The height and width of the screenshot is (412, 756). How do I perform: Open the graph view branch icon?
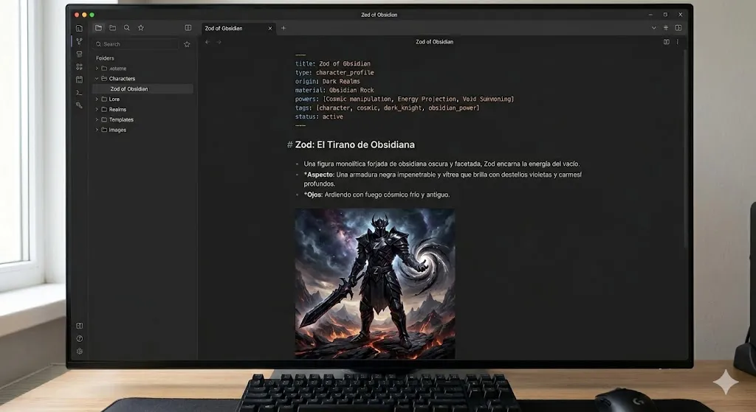[80, 41]
